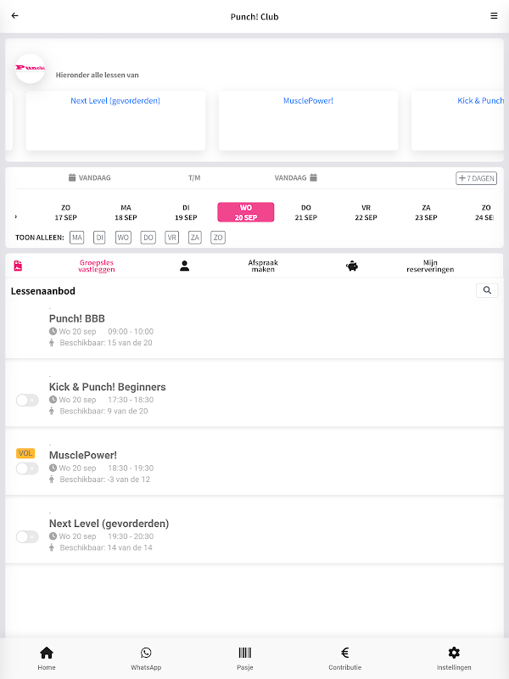Toggle the MusclePower! lesson switch
This screenshot has width=509, height=679.
(x=27, y=469)
